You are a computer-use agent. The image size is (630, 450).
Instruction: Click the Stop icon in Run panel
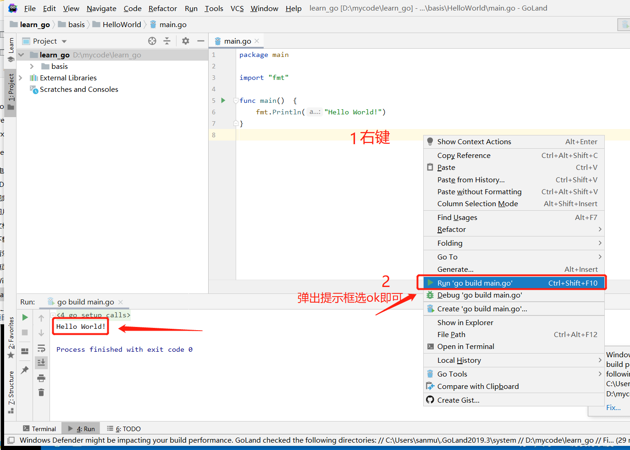pos(25,332)
